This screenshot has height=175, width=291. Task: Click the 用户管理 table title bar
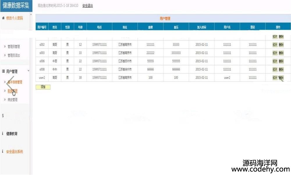pyautogui.click(x=163, y=18)
